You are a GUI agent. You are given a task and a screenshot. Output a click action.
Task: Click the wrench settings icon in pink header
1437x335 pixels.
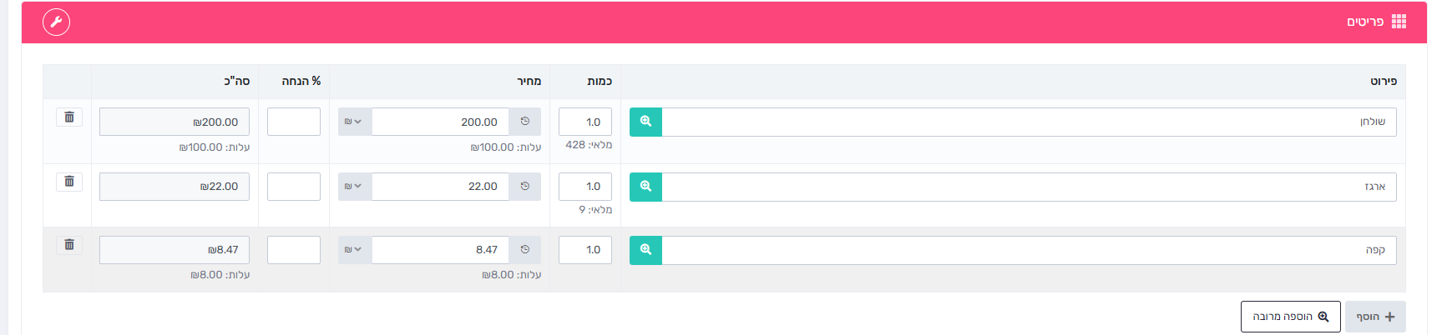coord(56,22)
